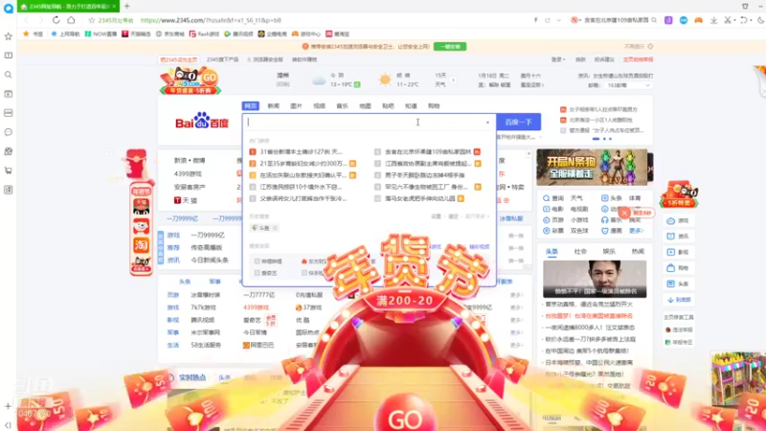Image resolution: width=766 pixels, height=431 pixels.
Task: Click the Baidu logo
Action: [202, 121]
